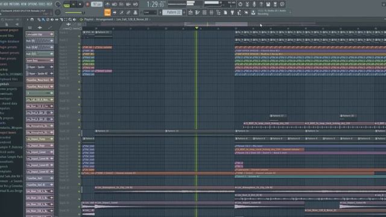Open the TOOLS menu
Viewport: 386px width, 217px height.
42,4
